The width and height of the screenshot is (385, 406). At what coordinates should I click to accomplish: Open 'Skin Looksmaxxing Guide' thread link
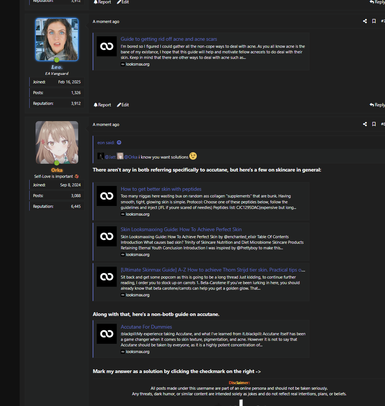pos(181,229)
